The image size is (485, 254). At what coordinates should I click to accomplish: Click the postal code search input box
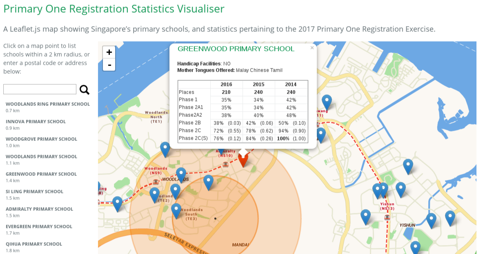[39, 89]
